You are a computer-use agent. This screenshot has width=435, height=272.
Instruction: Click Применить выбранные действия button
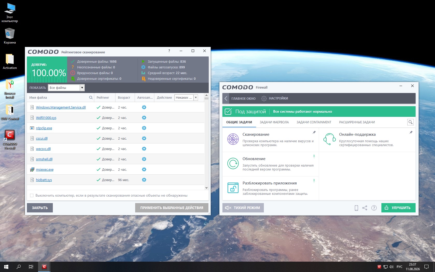tap(172, 208)
